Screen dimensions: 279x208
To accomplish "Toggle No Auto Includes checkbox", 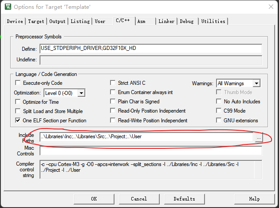I will tap(219, 101).
